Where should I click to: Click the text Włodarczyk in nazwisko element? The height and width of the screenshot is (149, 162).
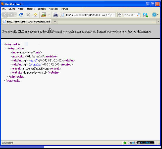tap(34, 56)
